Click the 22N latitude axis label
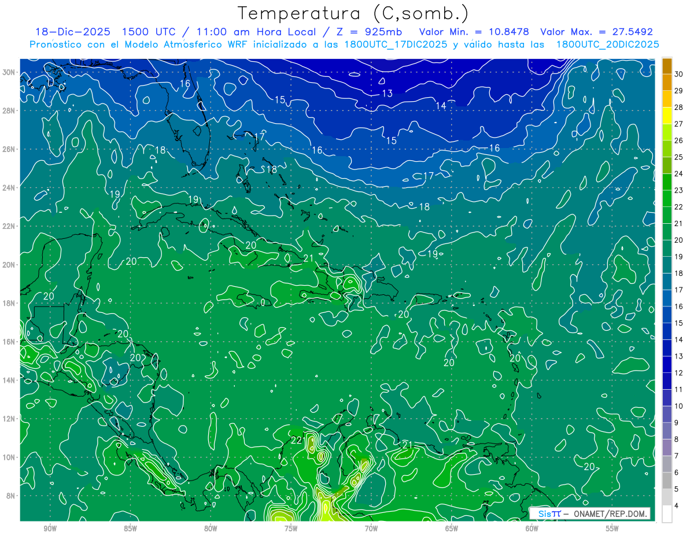This screenshot has width=694, height=536. point(9,226)
